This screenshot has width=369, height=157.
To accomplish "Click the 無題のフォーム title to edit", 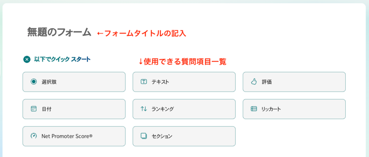I will point(59,32).
